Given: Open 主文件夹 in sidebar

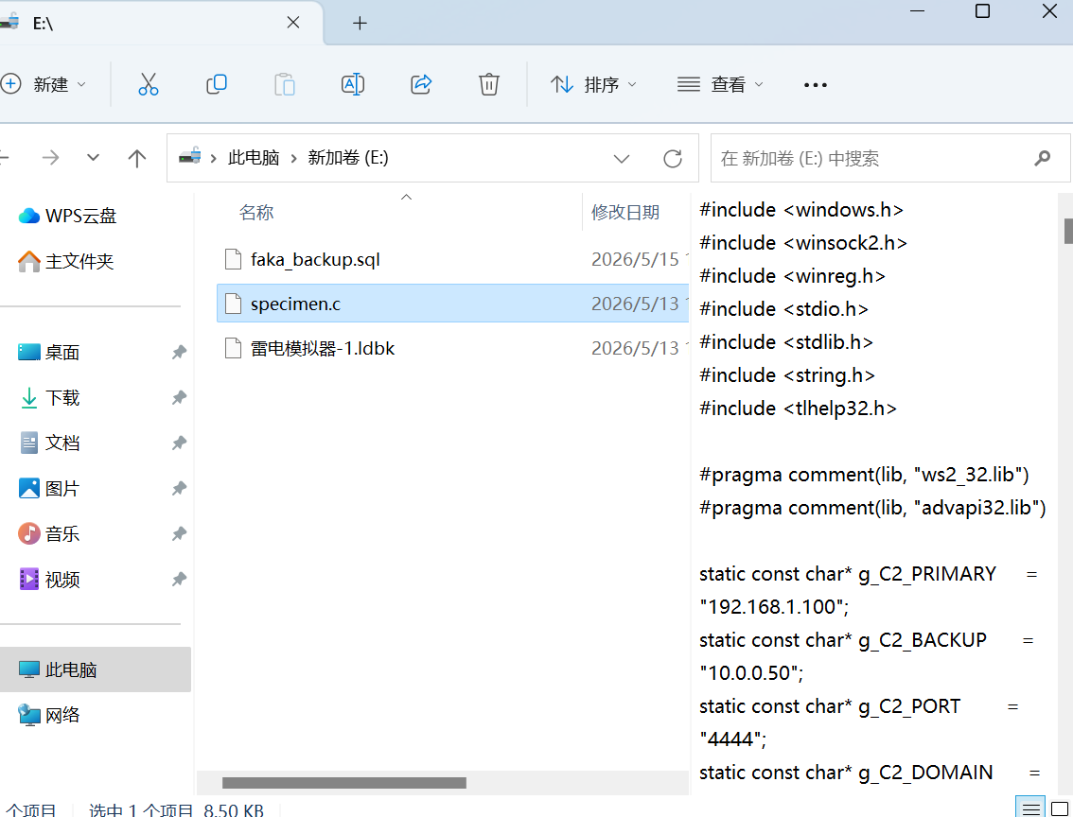Looking at the screenshot, I should pyautogui.click(x=65, y=261).
